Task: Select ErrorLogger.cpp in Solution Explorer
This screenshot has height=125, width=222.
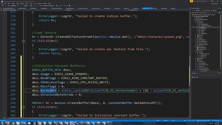Action: click(203, 63)
